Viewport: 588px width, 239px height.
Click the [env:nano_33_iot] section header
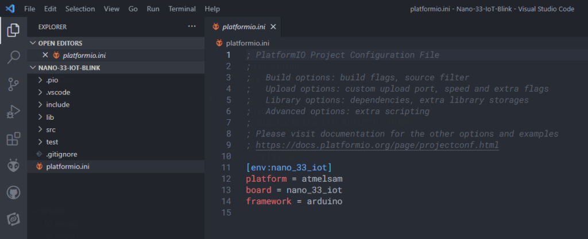click(289, 167)
